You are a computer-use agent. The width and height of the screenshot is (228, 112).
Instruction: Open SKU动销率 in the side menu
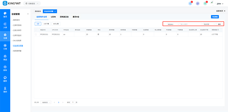(17, 40)
